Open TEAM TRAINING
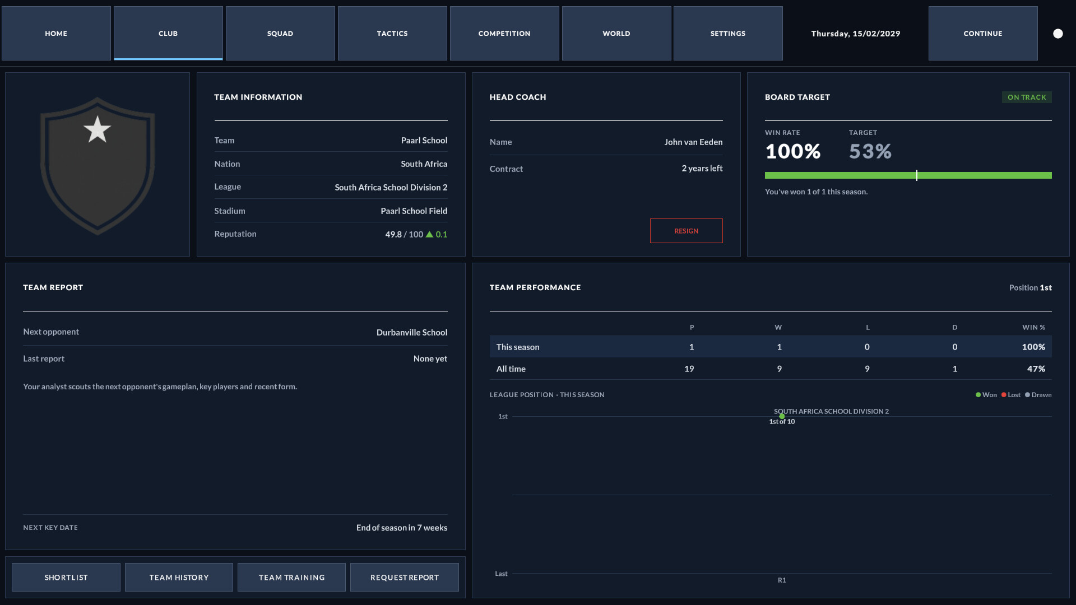 coord(291,578)
